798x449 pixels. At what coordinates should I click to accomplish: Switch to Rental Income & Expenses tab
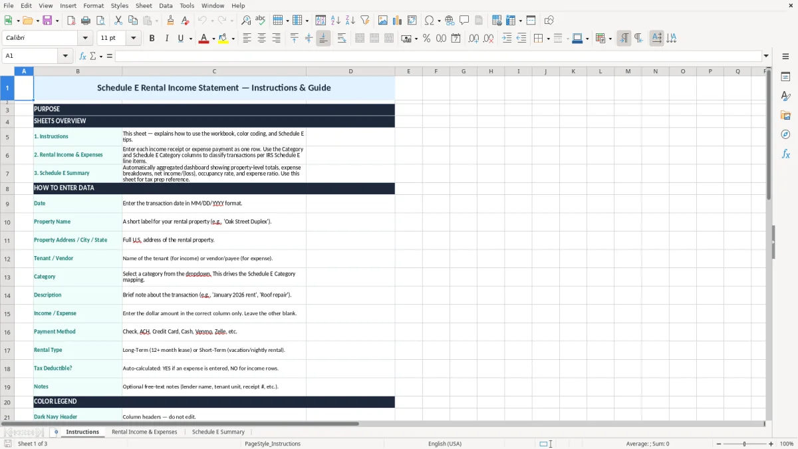[144, 432]
